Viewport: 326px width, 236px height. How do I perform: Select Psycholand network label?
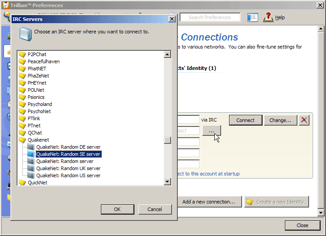[x=40, y=104]
